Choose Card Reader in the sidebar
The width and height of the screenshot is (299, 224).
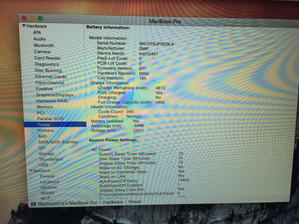coord(48,58)
